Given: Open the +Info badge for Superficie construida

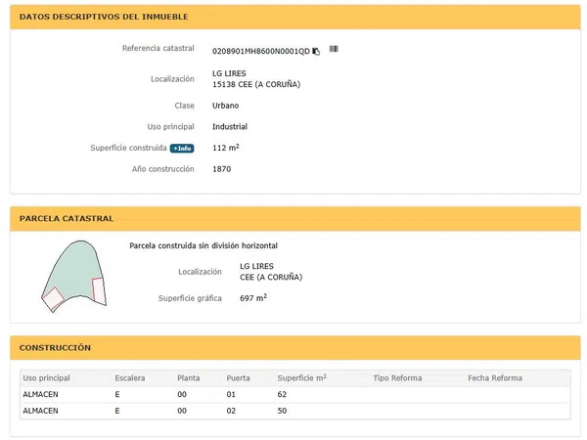Looking at the screenshot, I should pos(182,149).
